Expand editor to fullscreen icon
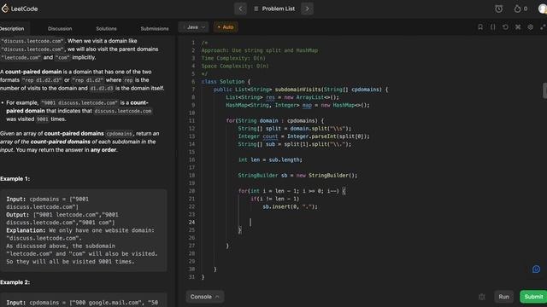Viewport: 547px width, 307px height. point(543,26)
